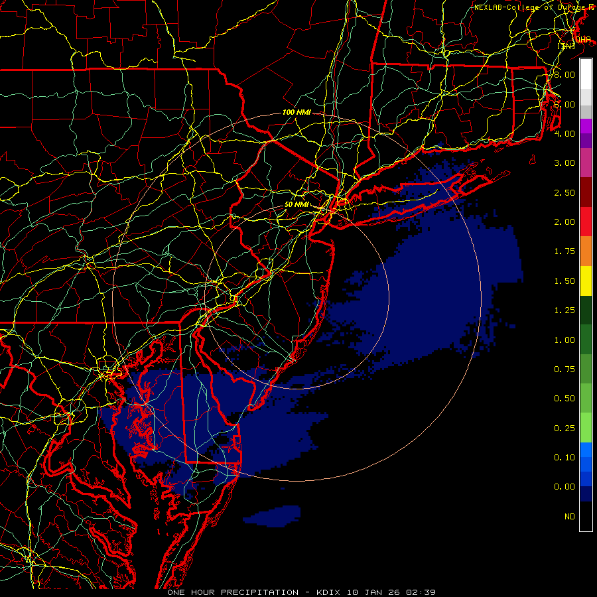Click the 2.50 legend value
Viewport: 597px width, 597px height.
[x=564, y=192]
